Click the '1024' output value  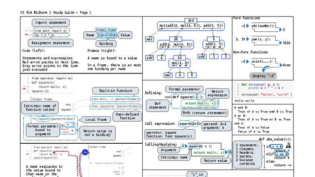point(286,43)
